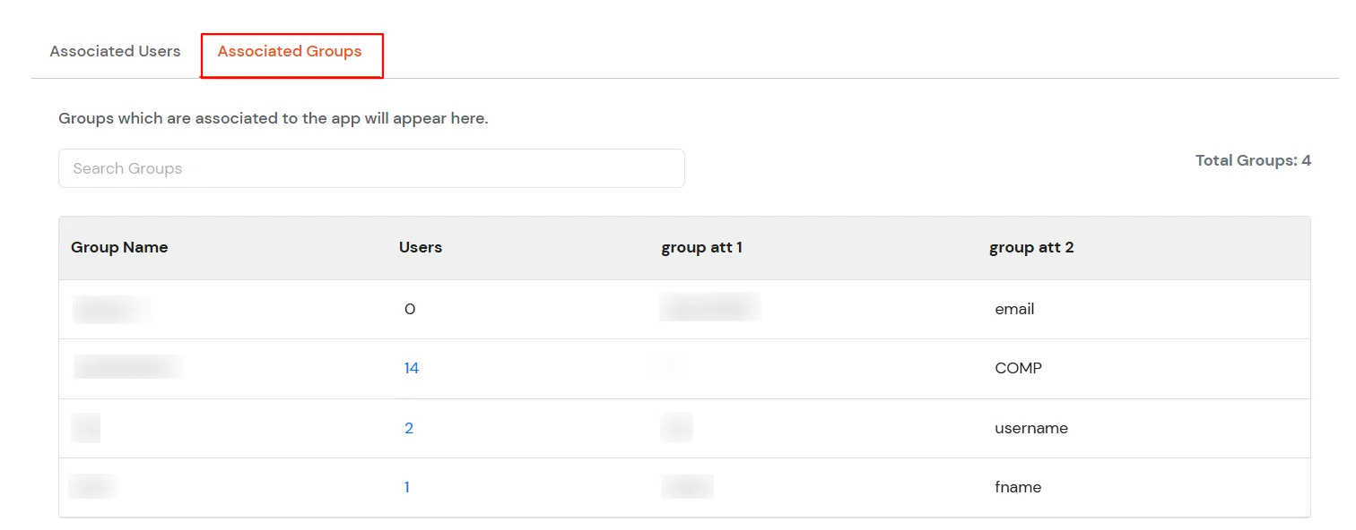Screen dimensions: 1356x530
Task: Click the group att 2 column header
Action: coord(1031,247)
